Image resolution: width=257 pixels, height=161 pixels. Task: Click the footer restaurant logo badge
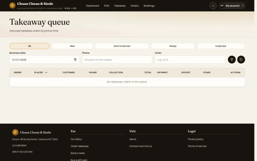[15, 132]
